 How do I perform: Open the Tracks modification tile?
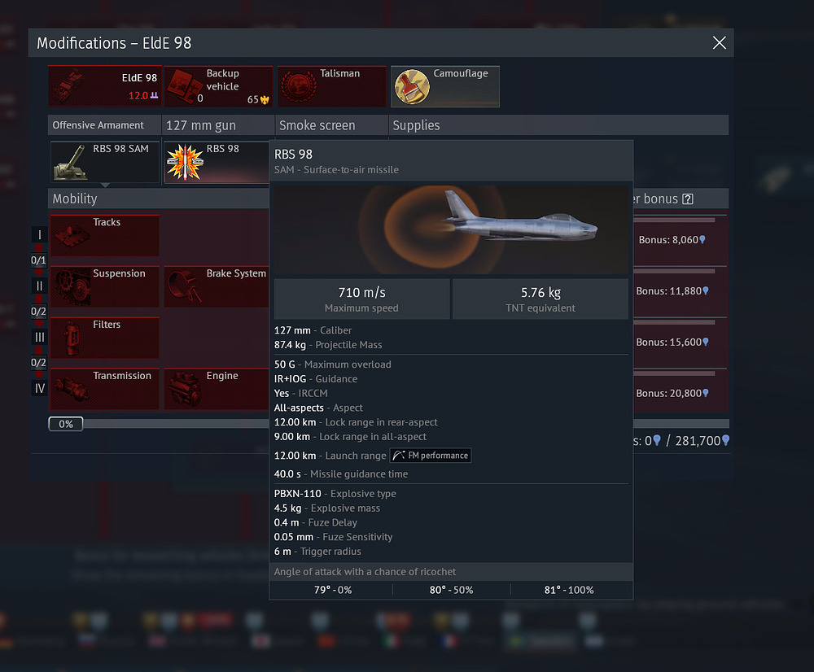[104, 235]
